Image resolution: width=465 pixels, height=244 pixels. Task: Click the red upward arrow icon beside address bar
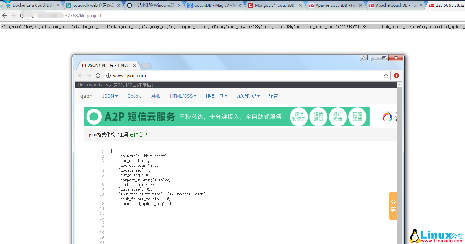[396, 76]
